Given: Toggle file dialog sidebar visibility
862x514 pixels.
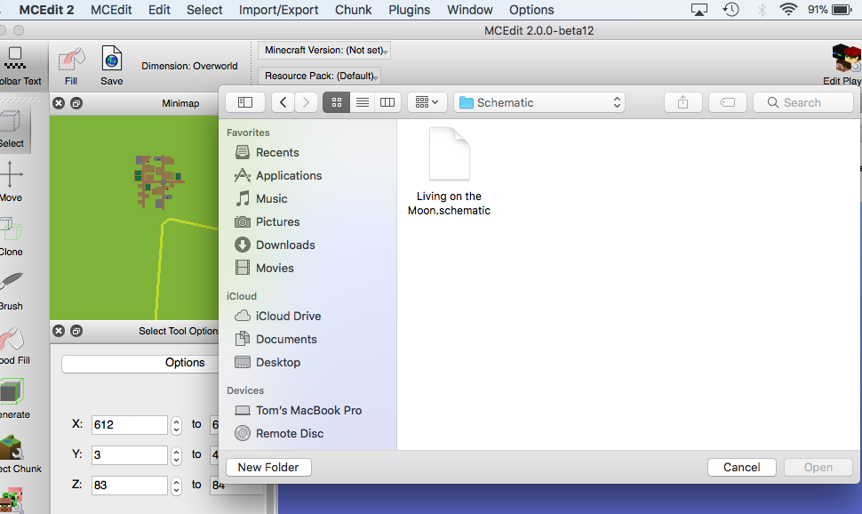Looking at the screenshot, I should coord(245,102).
